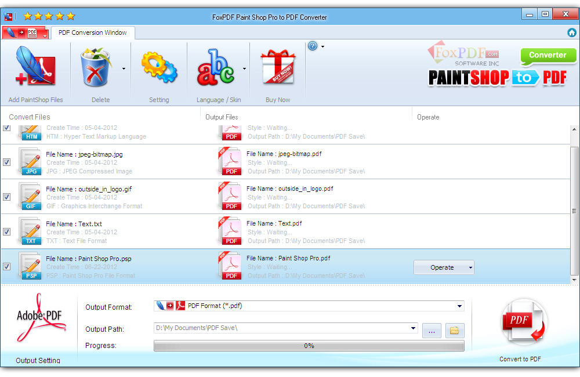Click the File Name : outside_in_logo.pdf text

pos(289,188)
